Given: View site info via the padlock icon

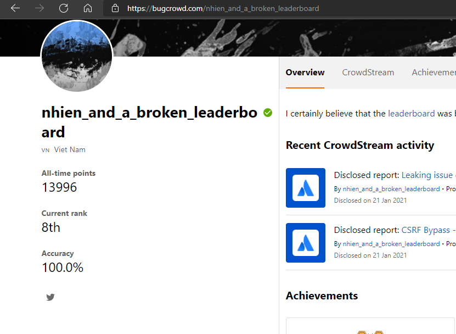Looking at the screenshot, I should (115, 9).
